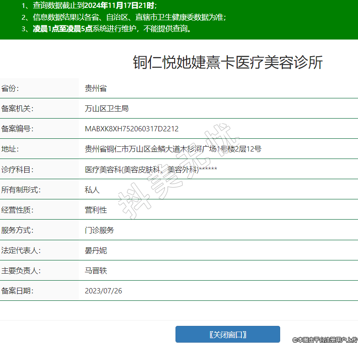Click the clinic title 铜仁悦她婕熹卡医疗美容诊所

pyautogui.click(x=227, y=63)
